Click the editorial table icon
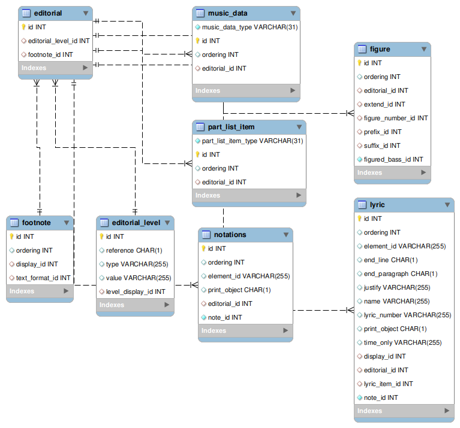The image size is (460, 428). tap(26, 13)
